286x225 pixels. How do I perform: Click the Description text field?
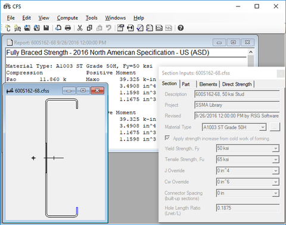click(x=237, y=94)
